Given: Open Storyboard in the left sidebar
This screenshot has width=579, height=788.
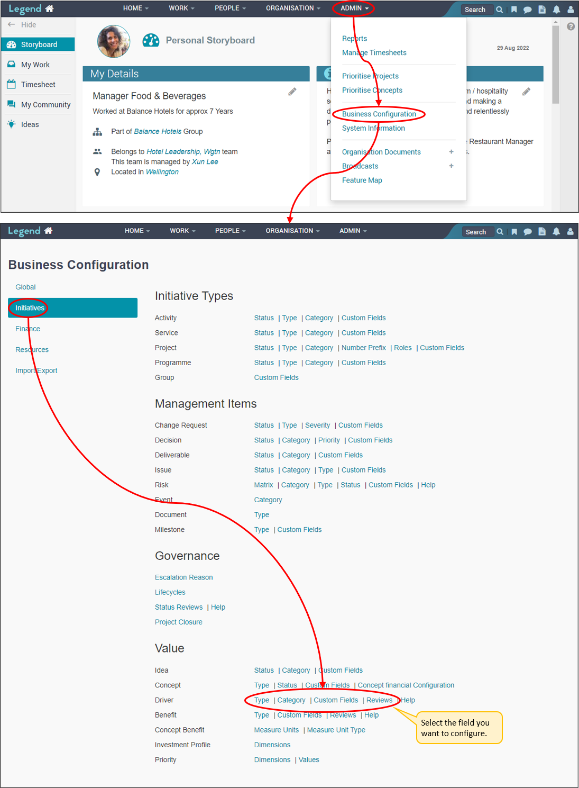Looking at the screenshot, I should pos(38,44).
